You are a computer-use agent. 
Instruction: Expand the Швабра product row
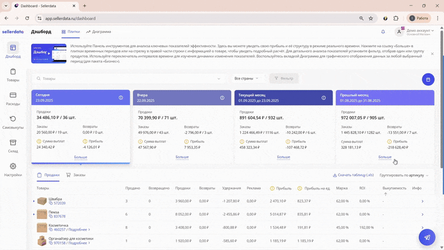pyautogui.click(x=34, y=201)
